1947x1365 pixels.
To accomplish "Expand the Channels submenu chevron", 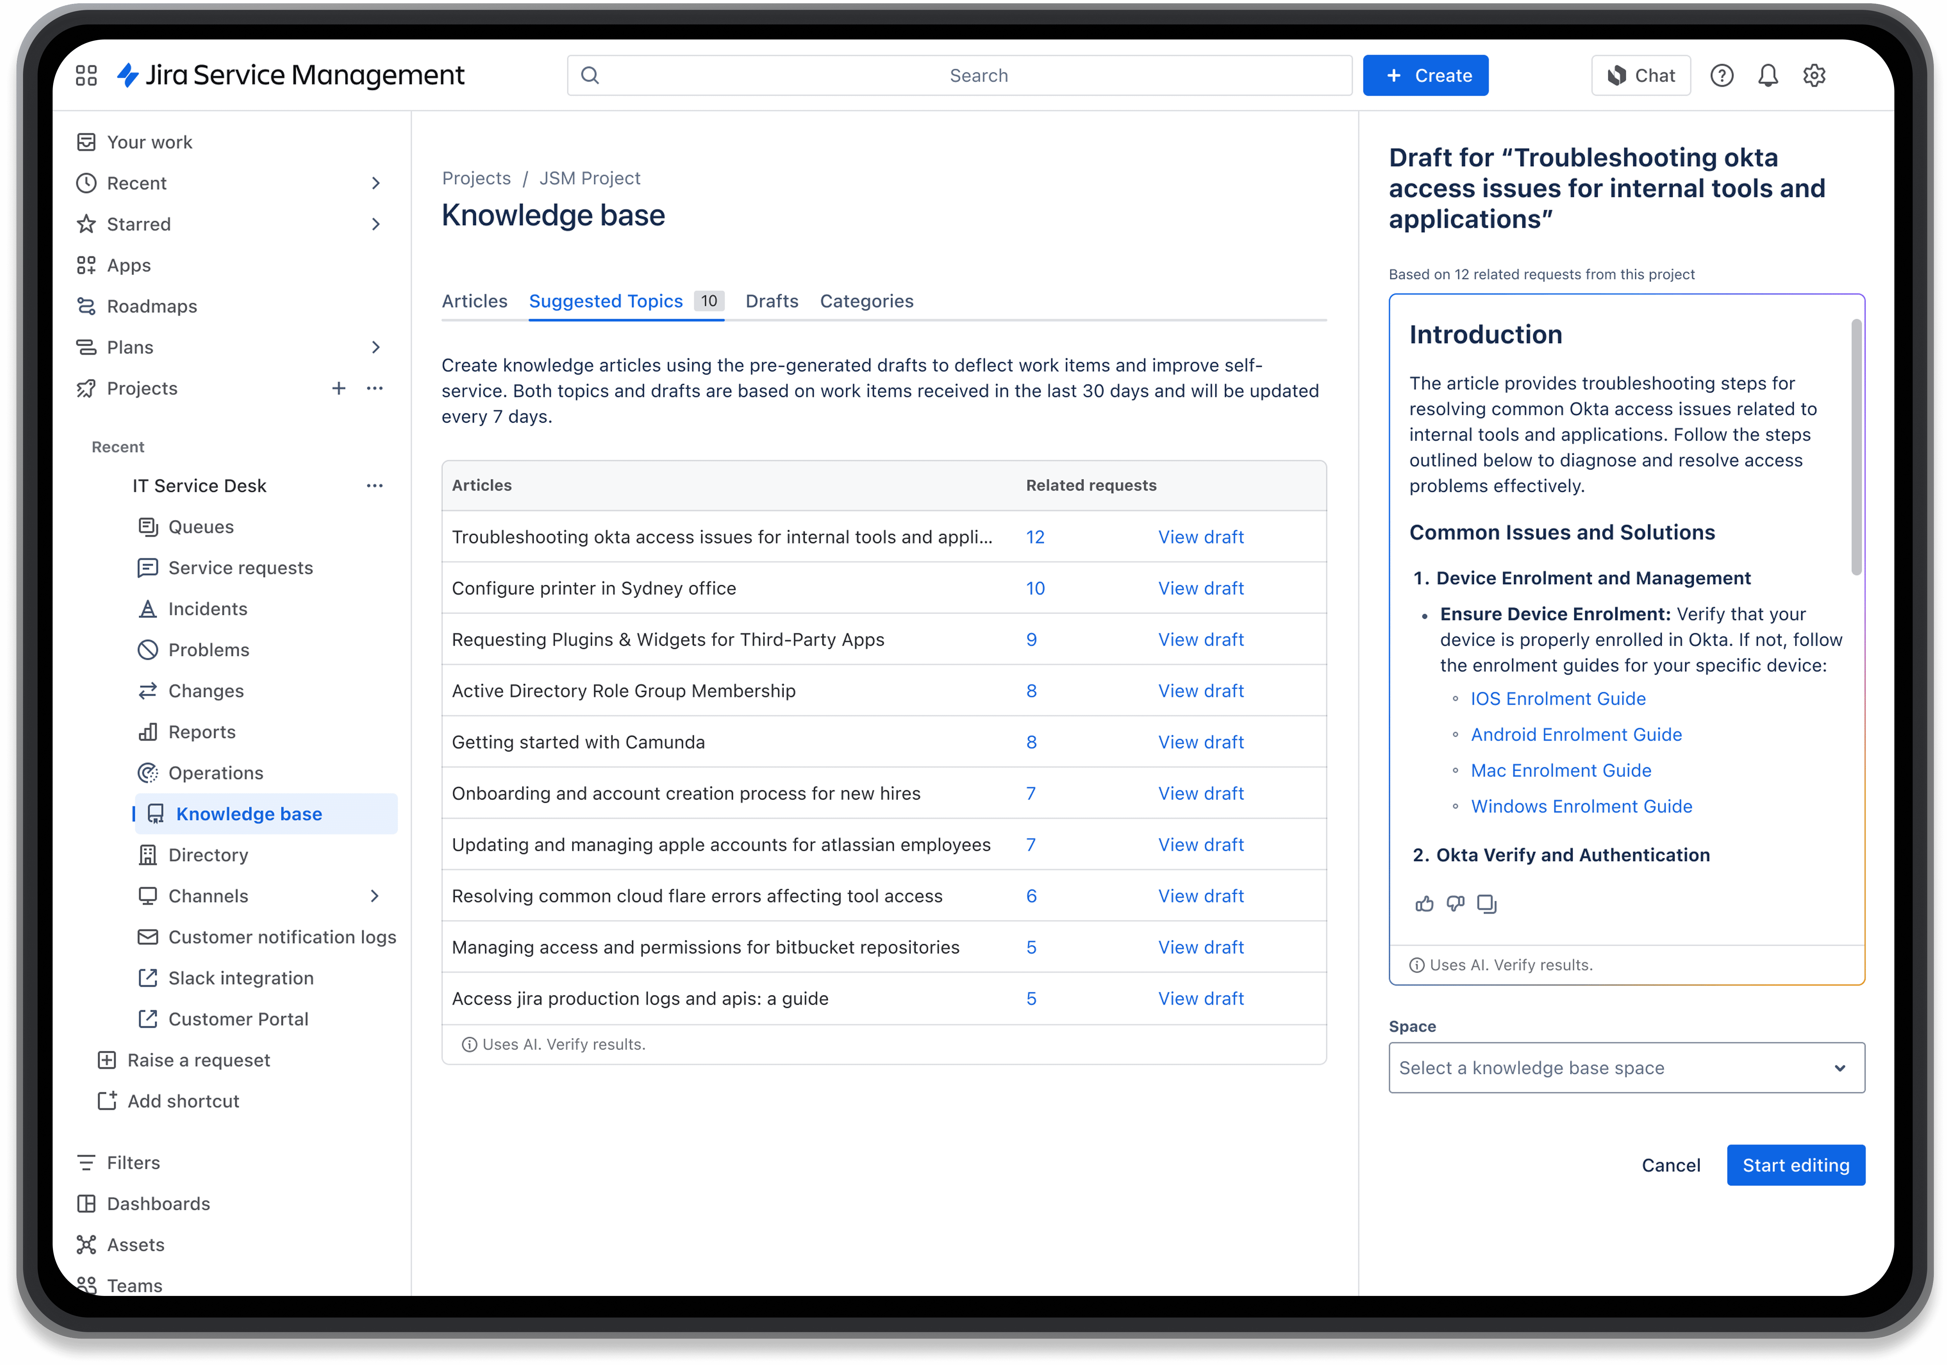I will pos(375,896).
